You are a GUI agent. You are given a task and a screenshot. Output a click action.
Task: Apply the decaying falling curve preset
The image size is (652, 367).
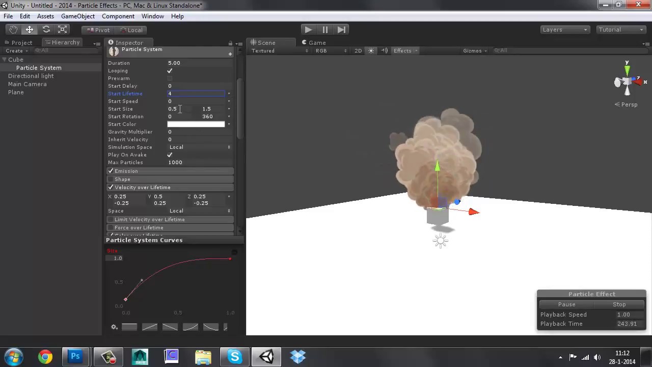[x=211, y=327]
